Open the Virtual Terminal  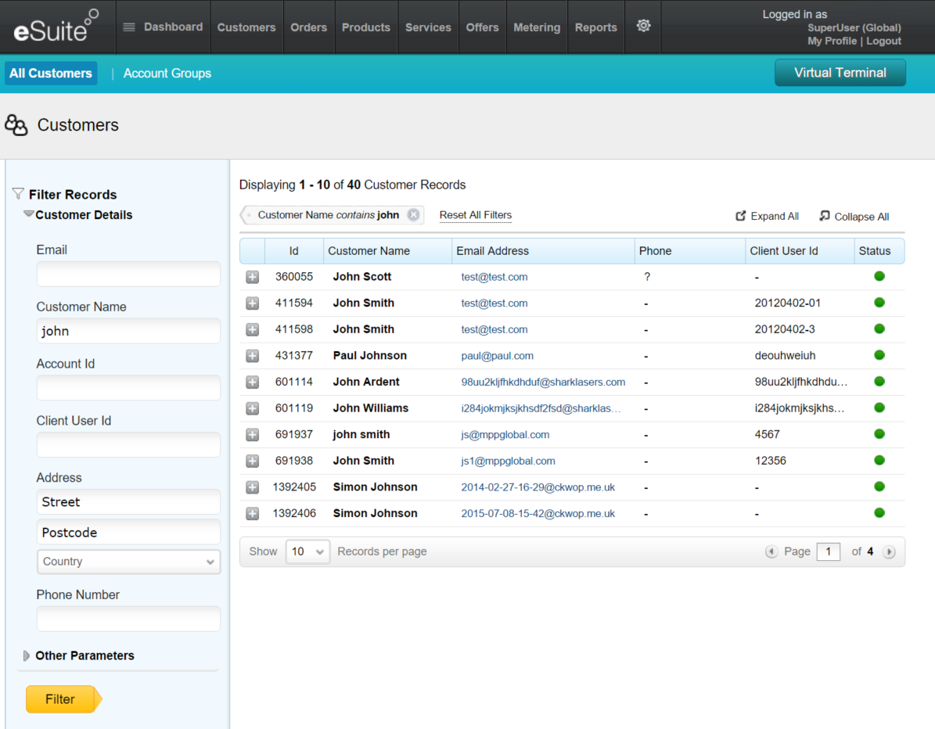(x=840, y=73)
